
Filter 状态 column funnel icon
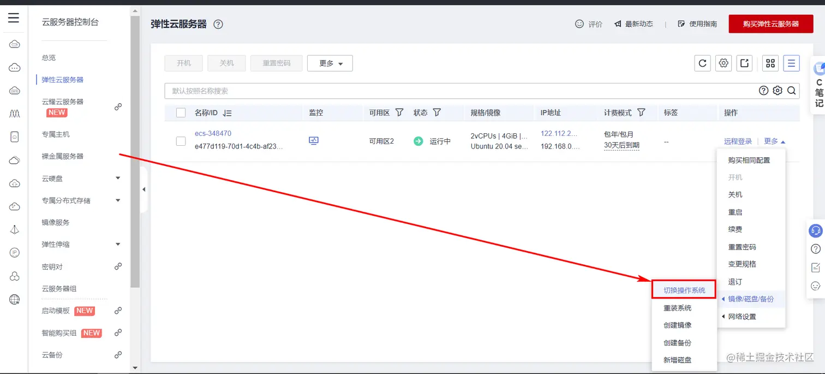pyautogui.click(x=437, y=112)
